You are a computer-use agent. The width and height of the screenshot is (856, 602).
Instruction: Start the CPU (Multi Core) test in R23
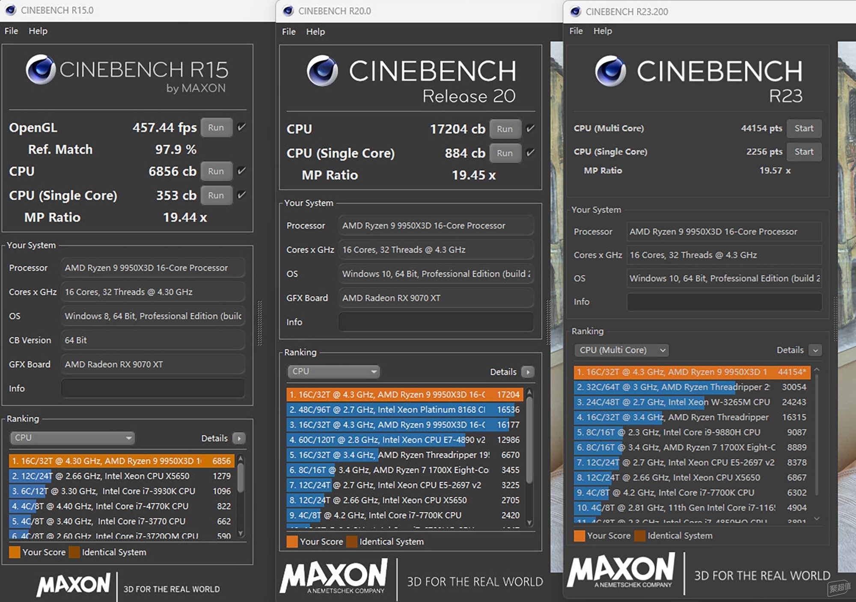804,128
